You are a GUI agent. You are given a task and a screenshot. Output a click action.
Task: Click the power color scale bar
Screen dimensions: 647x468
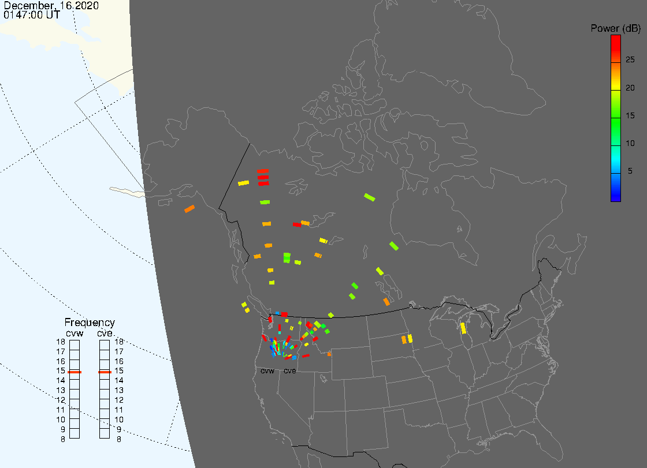pyautogui.click(x=616, y=118)
